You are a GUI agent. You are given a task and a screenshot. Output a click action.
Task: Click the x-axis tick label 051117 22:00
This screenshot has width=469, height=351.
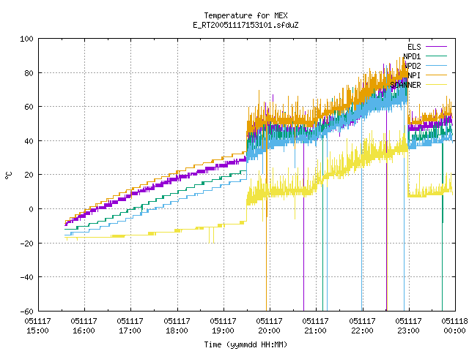point(362,326)
